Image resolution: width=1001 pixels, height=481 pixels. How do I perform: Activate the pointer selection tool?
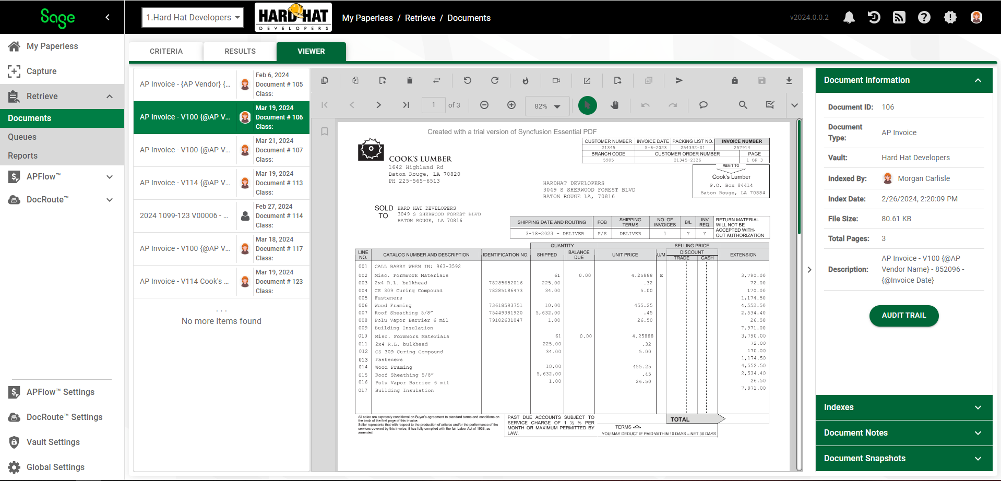pos(588,105)
